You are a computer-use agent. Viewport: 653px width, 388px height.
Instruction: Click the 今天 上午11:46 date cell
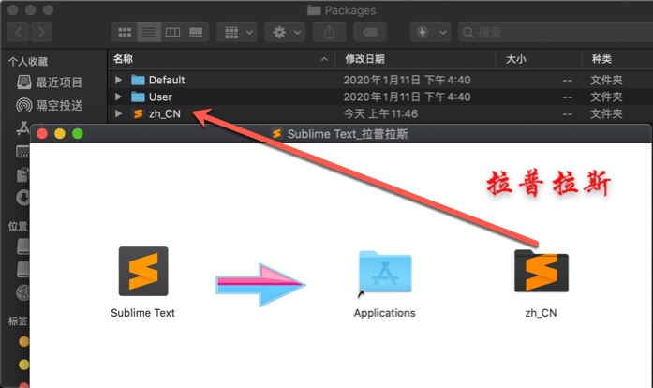(x=380, y=113)
